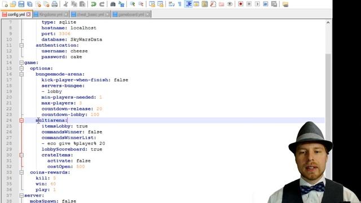This screenshot has width=361, height=203.
Task: Collapse the server fold on line 37
Action: [21, 196]
